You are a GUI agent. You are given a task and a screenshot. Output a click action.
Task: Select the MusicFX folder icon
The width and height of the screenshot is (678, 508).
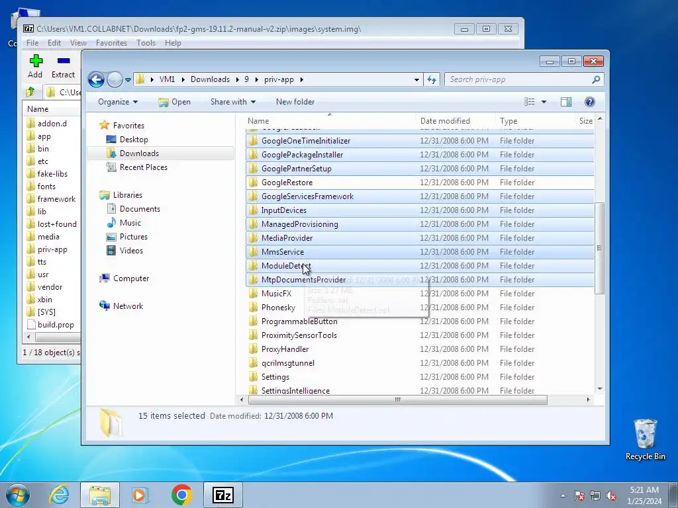pyautogui.click(x=254, y=293)
